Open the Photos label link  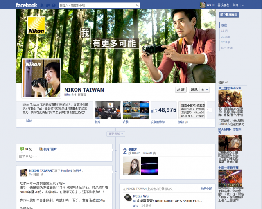pos(97,122)
